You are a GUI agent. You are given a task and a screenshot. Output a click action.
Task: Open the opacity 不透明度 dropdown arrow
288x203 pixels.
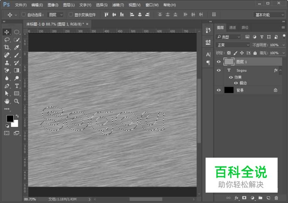pyautogui.click(x=284, y=45)
